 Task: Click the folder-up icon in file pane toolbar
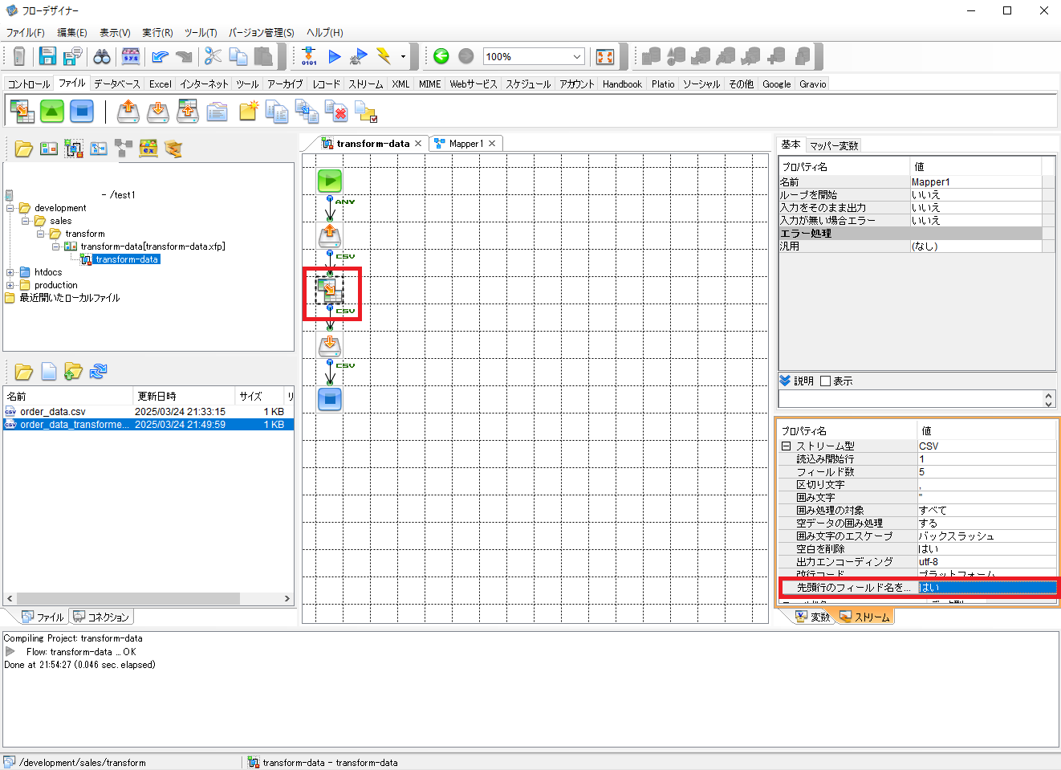click(74, 371)
